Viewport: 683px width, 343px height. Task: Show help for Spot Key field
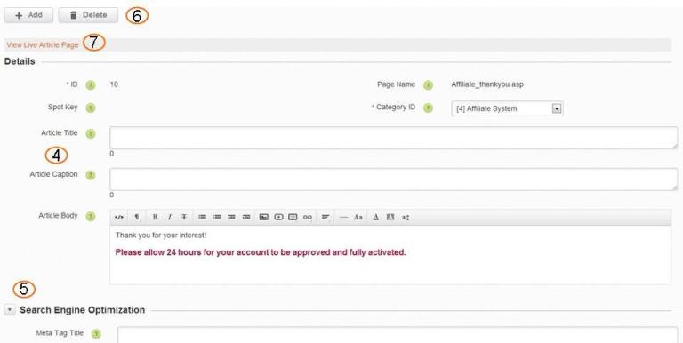coord(90,108)
